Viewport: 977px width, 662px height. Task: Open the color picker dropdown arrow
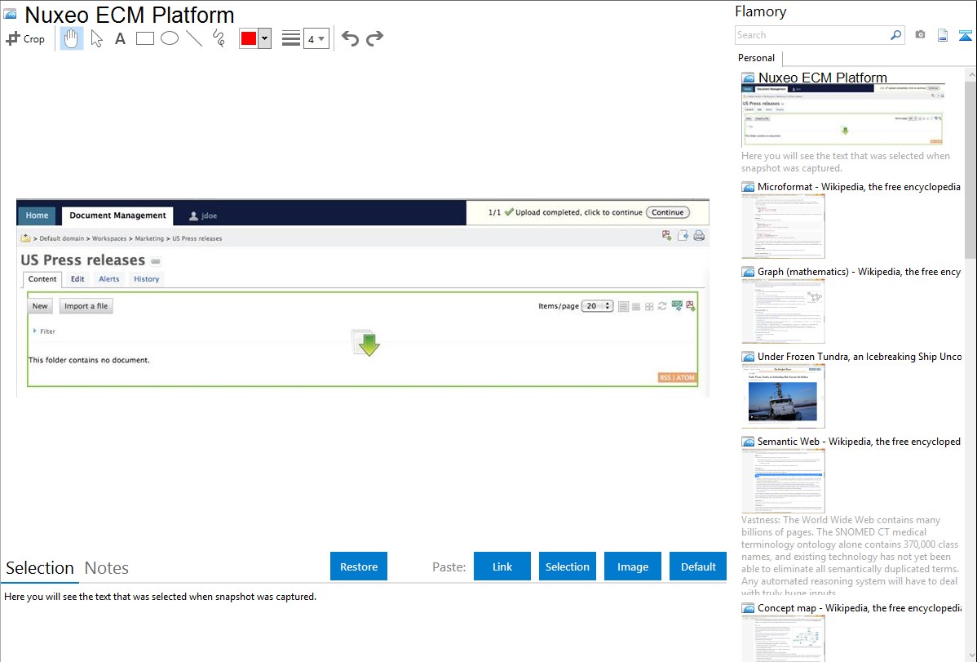[265, 38]
